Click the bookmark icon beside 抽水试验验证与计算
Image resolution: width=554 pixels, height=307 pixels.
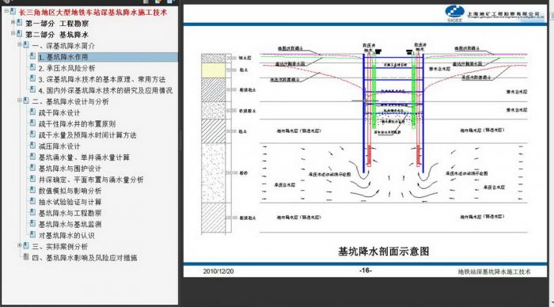(32, 201)
